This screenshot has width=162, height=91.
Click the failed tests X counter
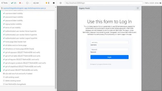click(21, 3)
